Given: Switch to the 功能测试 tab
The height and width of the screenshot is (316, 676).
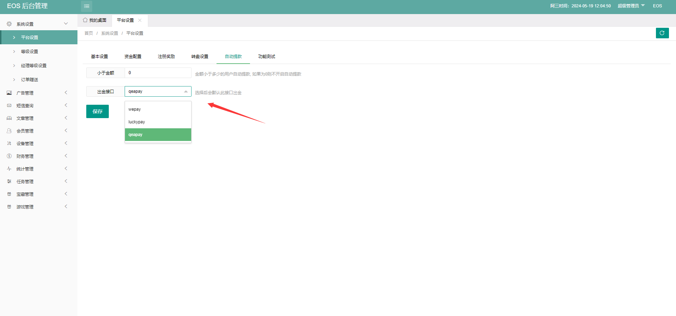Looking at the screenshot, I should point(267,57).
